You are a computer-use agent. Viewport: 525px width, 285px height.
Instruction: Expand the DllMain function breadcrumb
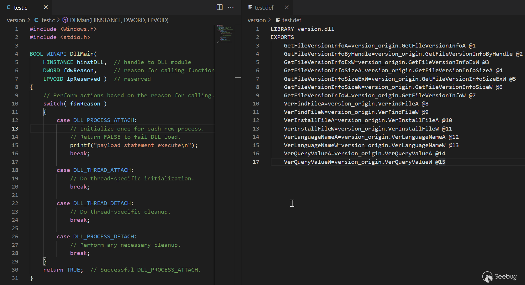click(x=119, y=20)
